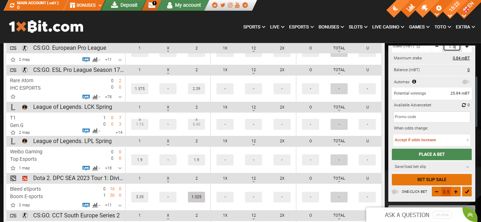Open the settings gear in top corner
Viewport: 481px width, 222px height.
[439, 9]
